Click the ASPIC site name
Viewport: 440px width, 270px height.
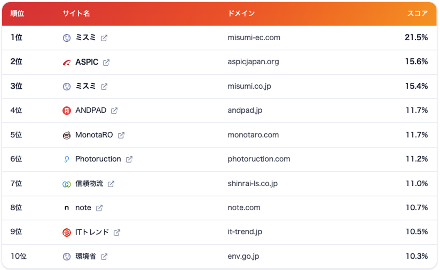pyautogui.click(x=87, y=62)
